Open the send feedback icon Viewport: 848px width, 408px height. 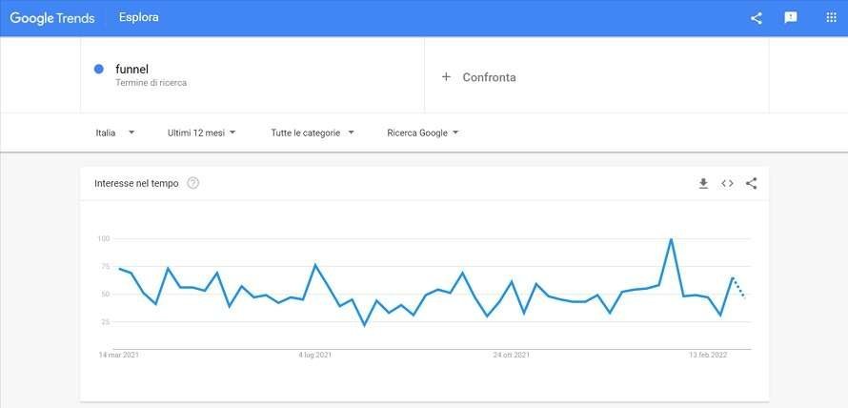(x=791, y=18)
